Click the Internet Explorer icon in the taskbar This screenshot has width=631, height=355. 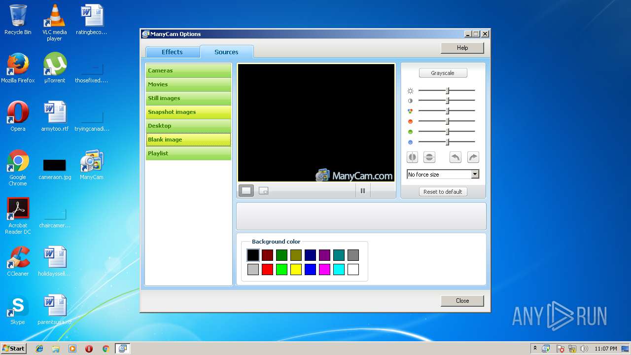tap(39, 349)
